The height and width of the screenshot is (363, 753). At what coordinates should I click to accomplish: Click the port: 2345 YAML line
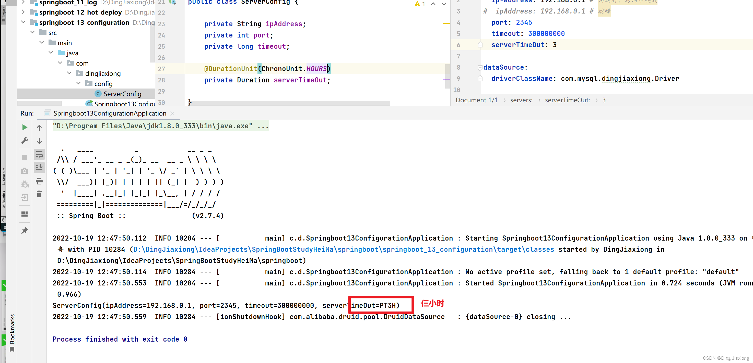[x=512, y=22]
